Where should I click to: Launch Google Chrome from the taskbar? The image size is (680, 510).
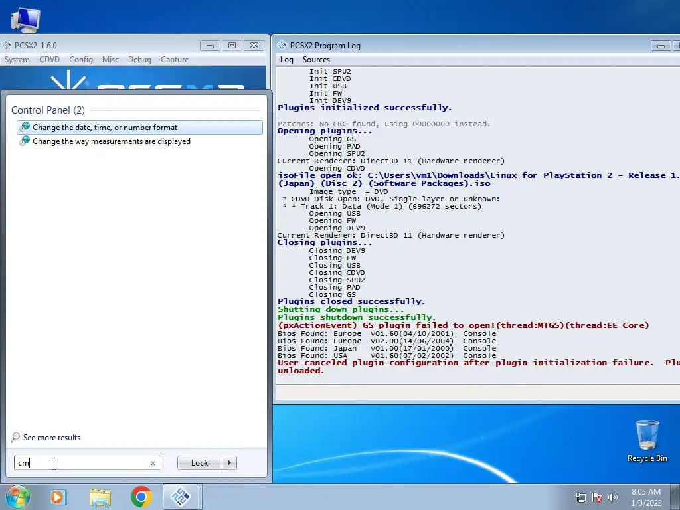coord(141,497)
